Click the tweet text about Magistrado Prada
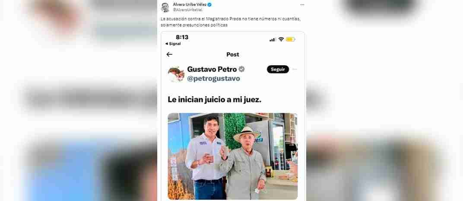Screen dimensions: 463x201 coord(230,22)
